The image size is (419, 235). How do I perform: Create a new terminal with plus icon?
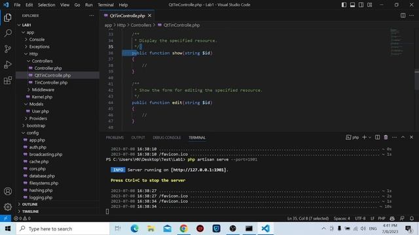tap(364, 137)
